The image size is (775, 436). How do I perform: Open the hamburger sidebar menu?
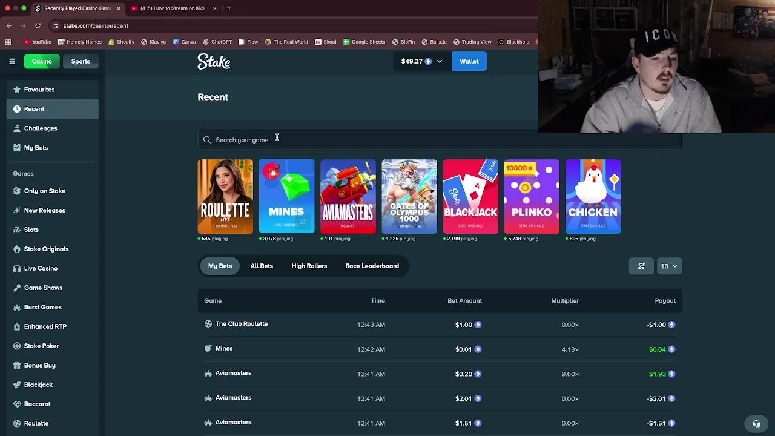(12, 61)
